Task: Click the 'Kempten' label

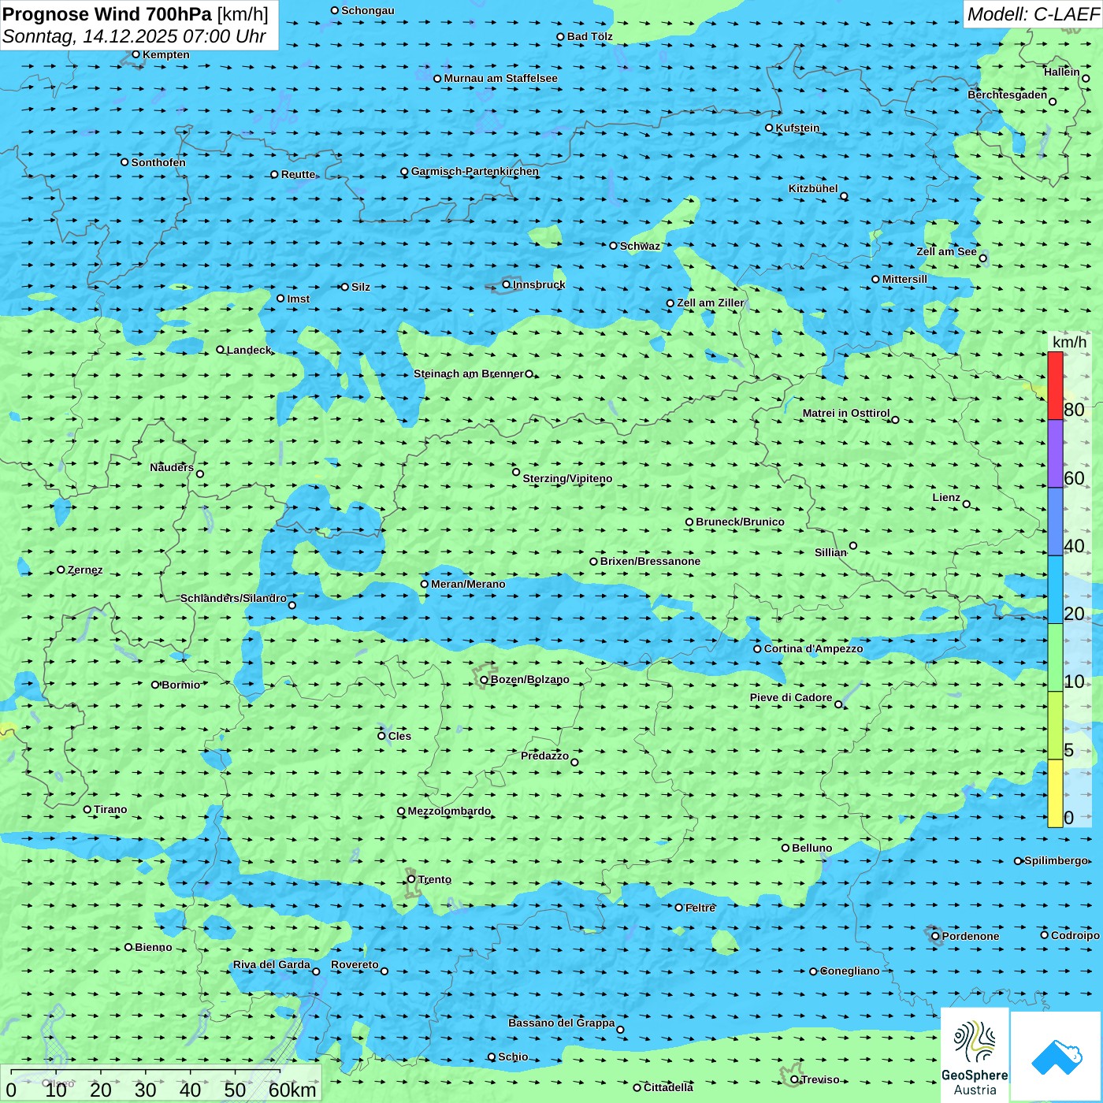Action: [166, 54]
